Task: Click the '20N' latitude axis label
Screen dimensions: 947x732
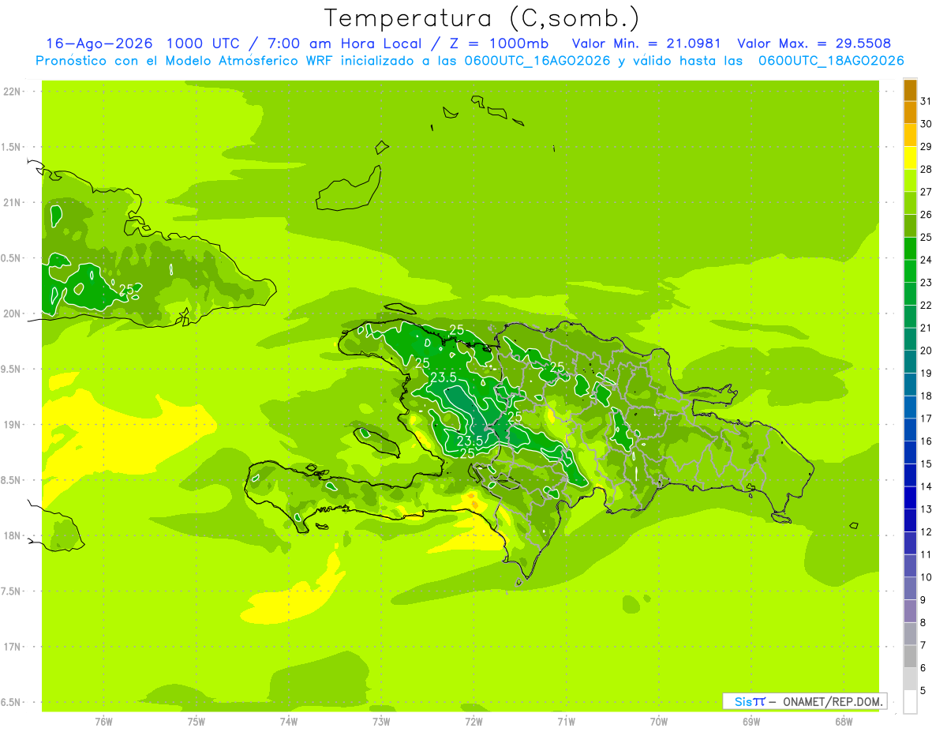Action: pos(13,313)
